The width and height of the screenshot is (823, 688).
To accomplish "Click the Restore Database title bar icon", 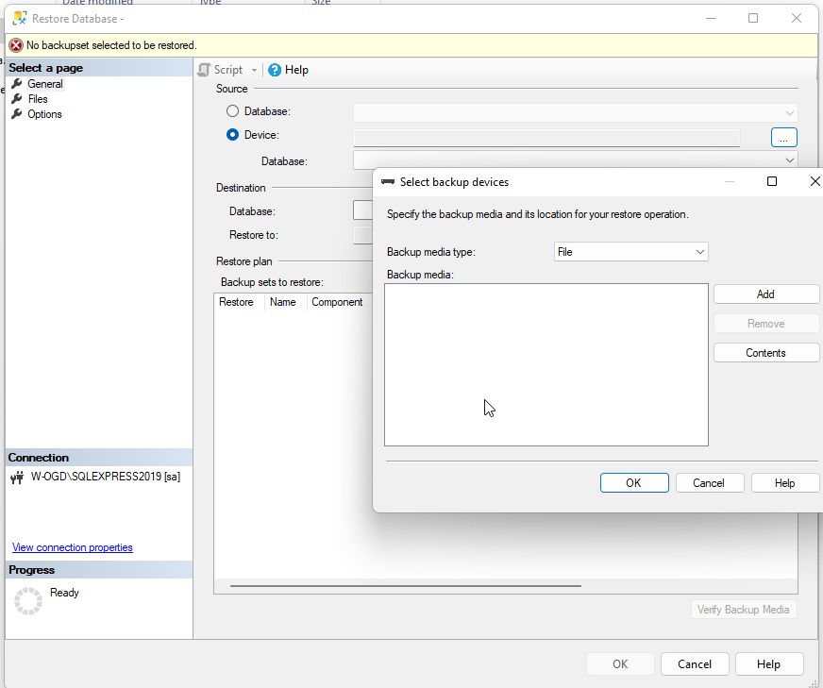I will (x=17, y=18).
